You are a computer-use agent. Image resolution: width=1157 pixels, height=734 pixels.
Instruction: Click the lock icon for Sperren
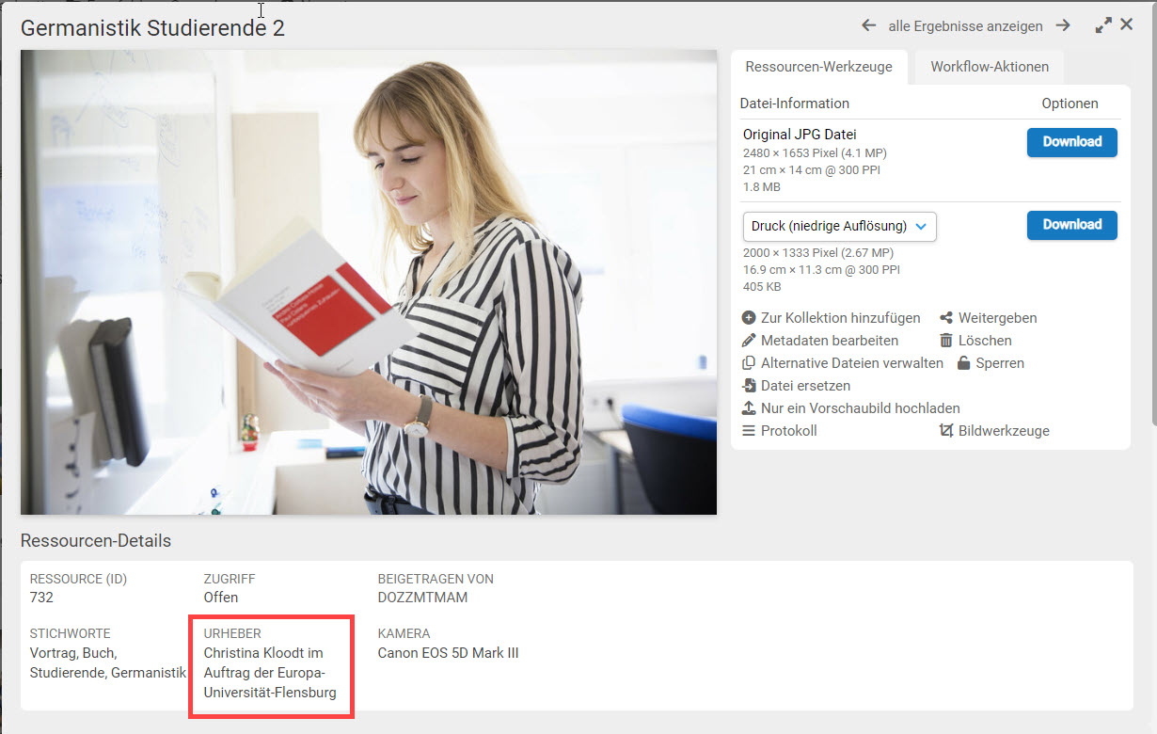(963, 363)
